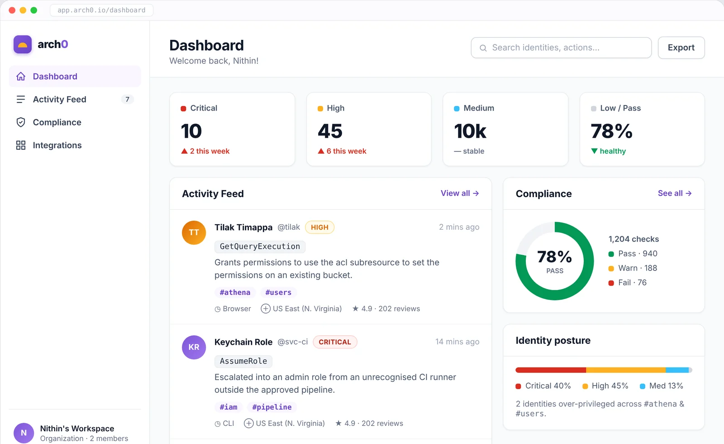Open the Critical stat card

[x=232, y=130]
